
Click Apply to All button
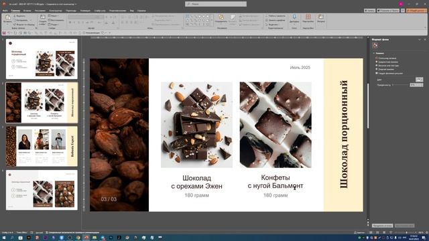coord(382,226)
